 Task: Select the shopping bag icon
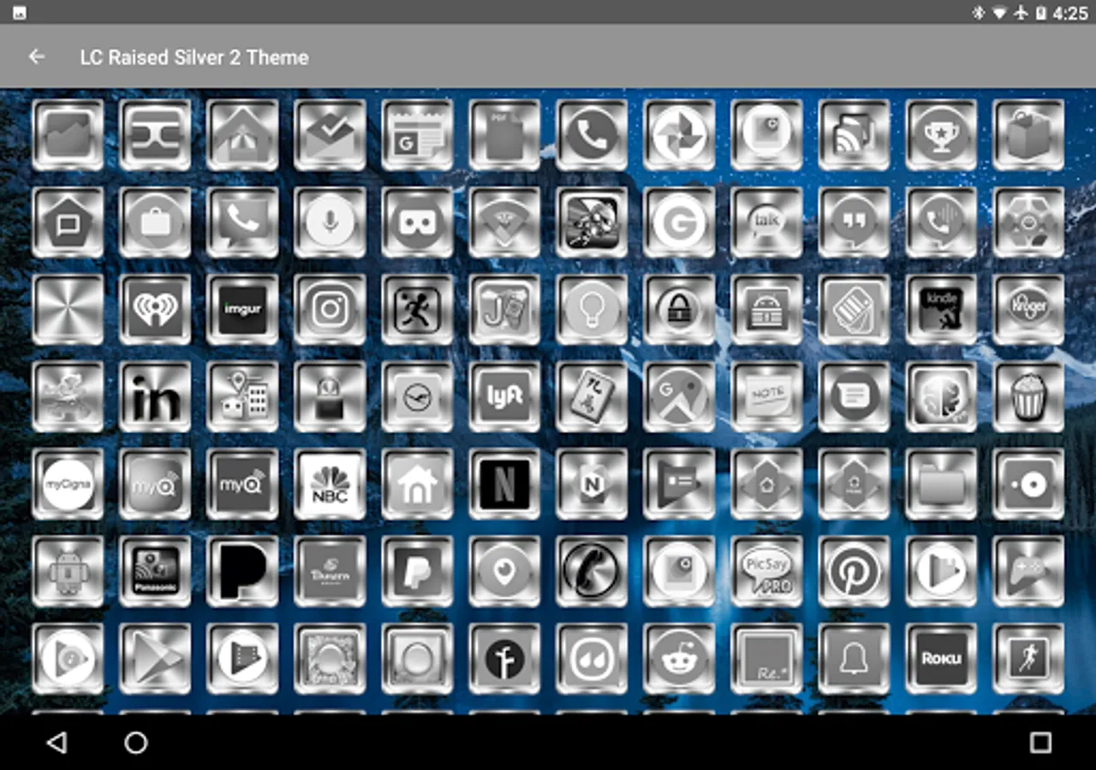point(1028,134)
